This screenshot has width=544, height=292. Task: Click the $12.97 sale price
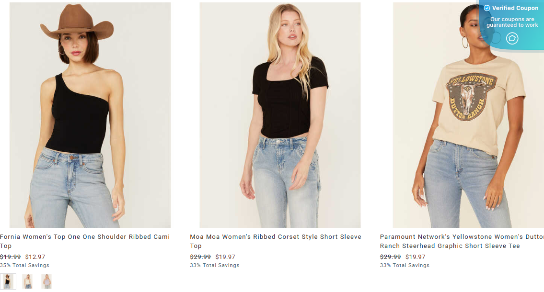click(35, 257)
